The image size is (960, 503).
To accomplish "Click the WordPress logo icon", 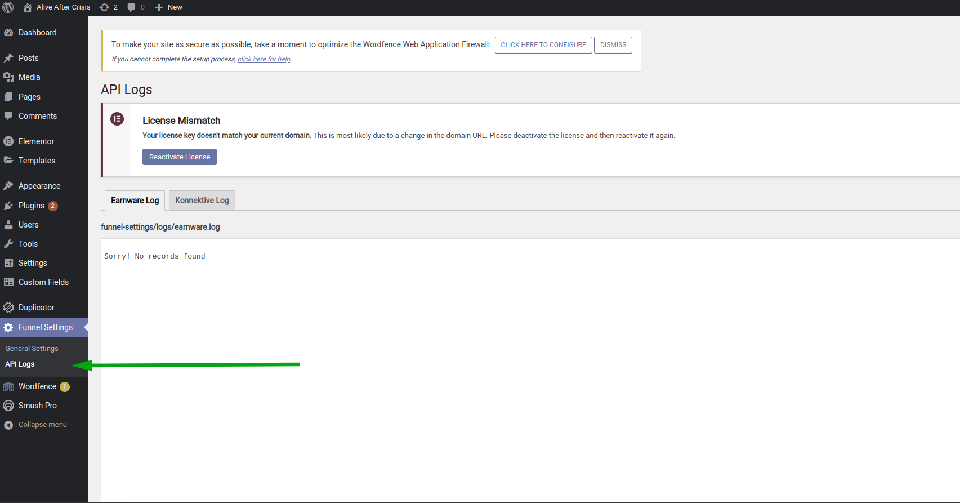I will 8,7.
